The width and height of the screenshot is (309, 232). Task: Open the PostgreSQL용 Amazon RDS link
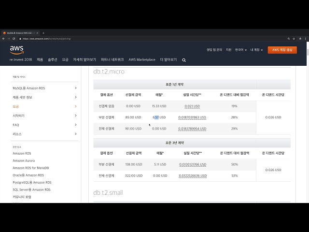tap(32, 183)
